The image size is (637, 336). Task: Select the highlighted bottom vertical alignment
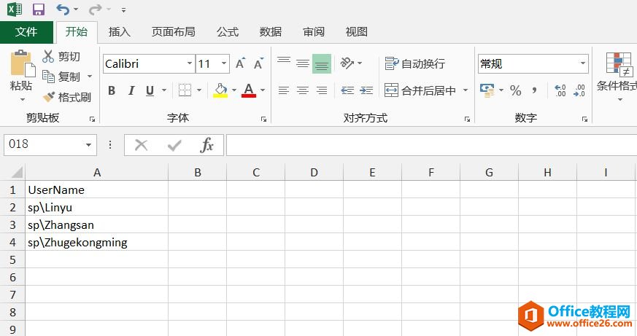322,63
